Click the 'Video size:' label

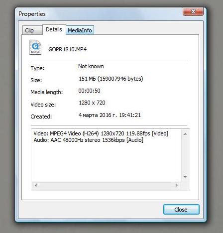pyautogui.click(x=43, y=105)
